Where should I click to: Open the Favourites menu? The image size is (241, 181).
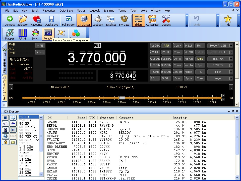click(x=49, y=11)
